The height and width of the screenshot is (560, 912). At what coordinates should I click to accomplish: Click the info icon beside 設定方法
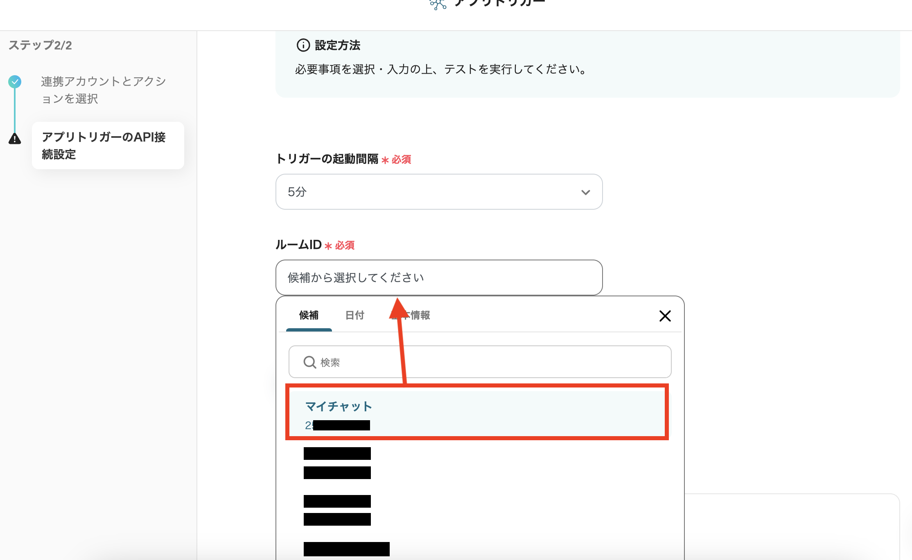tap(303, 45)
